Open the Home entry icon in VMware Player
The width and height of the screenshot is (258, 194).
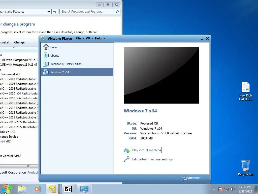[x=46, y=47]
